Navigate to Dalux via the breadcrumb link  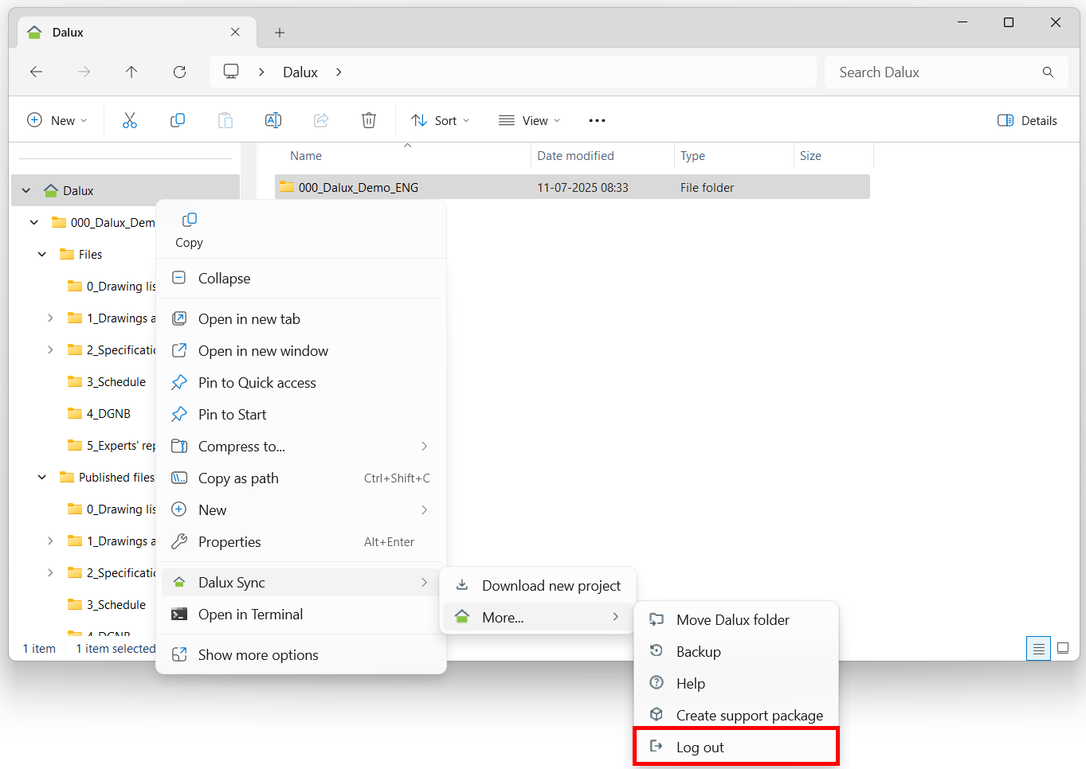[x=300, y=72]
